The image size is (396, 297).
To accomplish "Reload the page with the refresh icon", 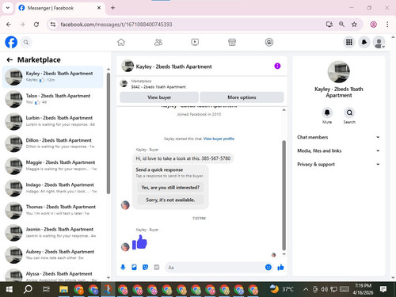I will click(36, 25).
